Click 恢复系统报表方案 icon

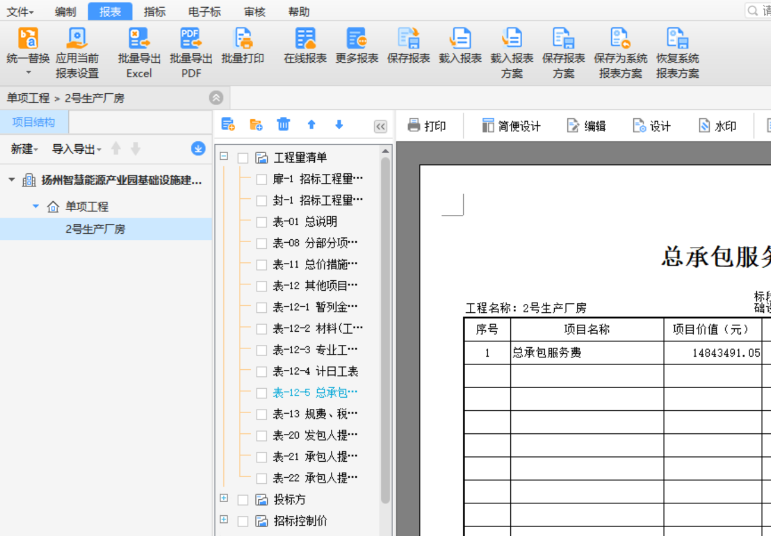pos(678,39)
